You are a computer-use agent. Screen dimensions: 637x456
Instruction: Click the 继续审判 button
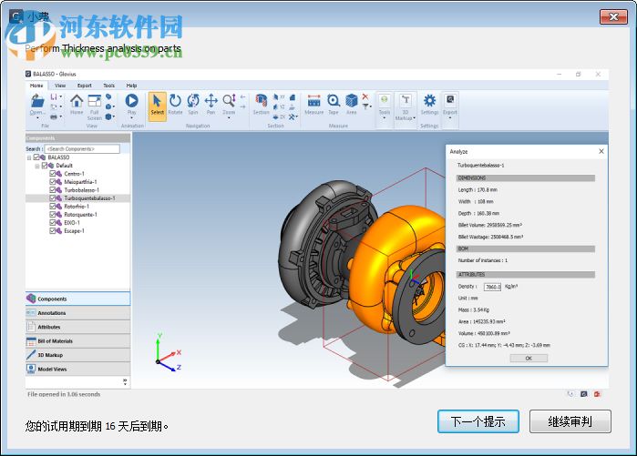coord(570,421)
